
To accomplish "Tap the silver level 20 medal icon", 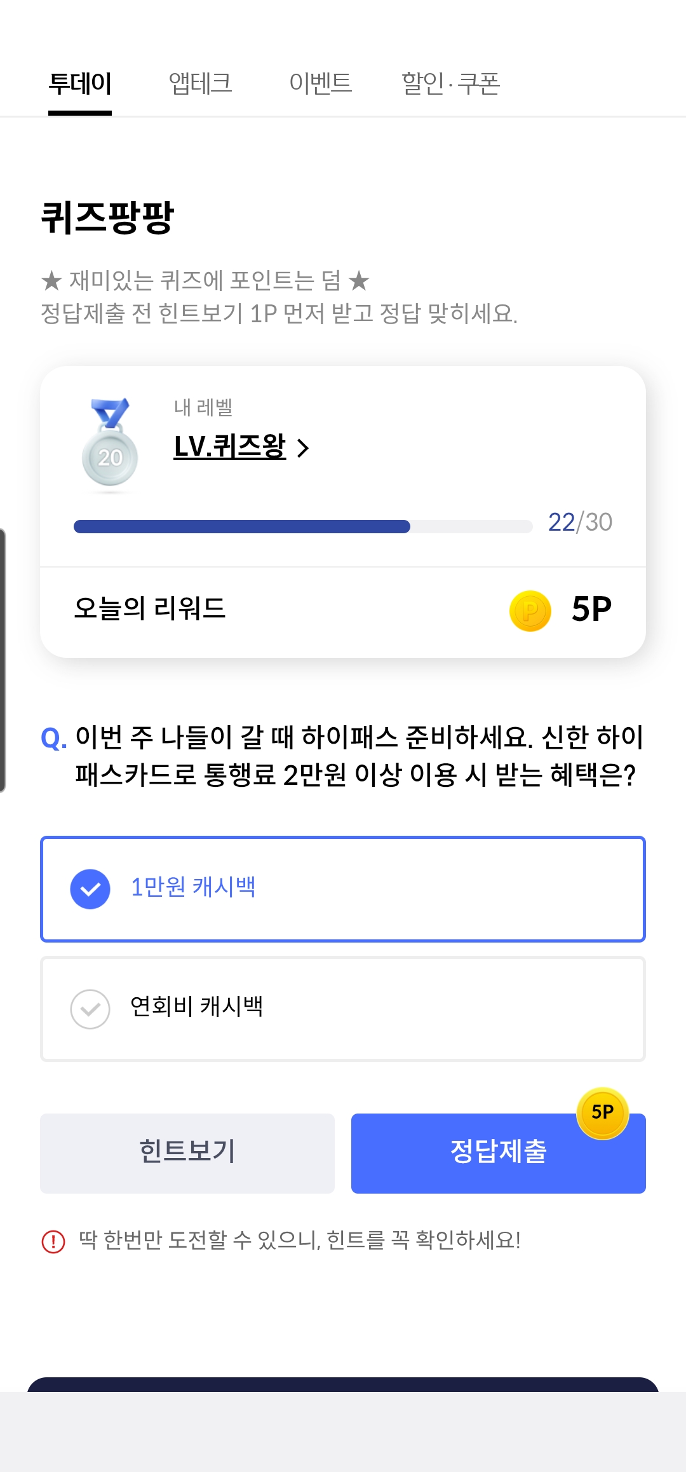I will tap(110, 443).
